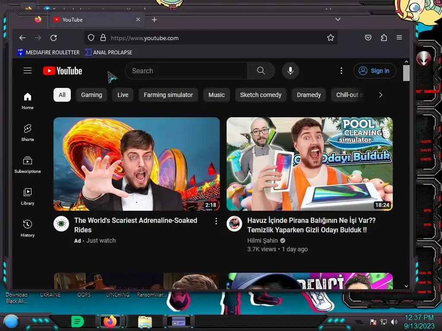The height and width of the screenshot is (331, 442).
Task: Show site security lock info
Action: (x=103, y=38)
